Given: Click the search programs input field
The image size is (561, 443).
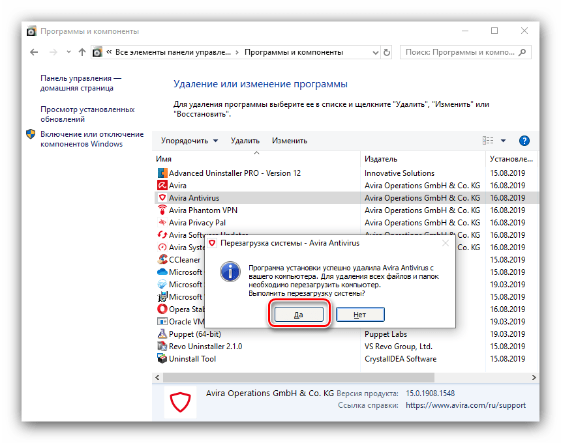Looking at the screenshot, I should click(x=464, y=52).
